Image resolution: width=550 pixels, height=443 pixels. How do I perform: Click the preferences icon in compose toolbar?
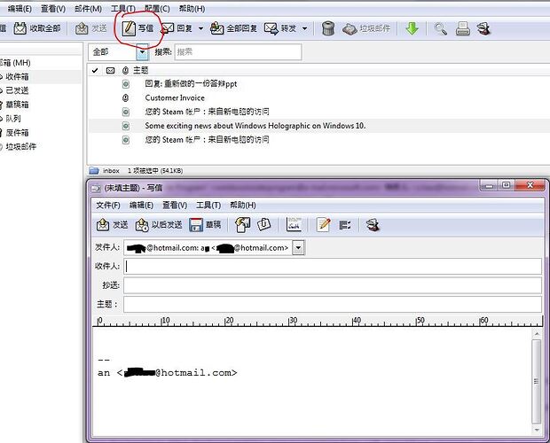click(x=373, y=225)
